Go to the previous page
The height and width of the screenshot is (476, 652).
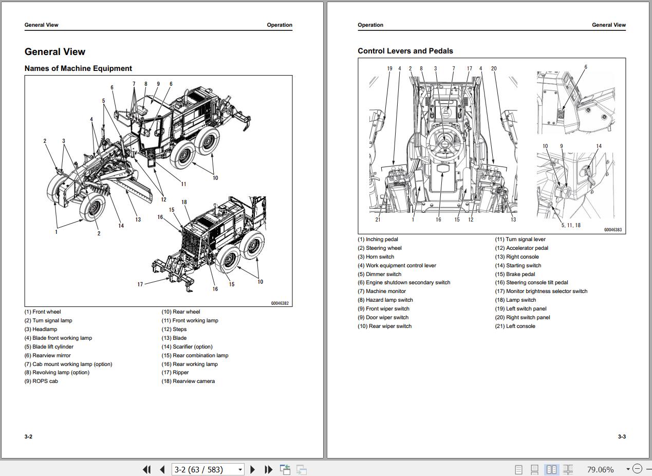coord(162,469)
